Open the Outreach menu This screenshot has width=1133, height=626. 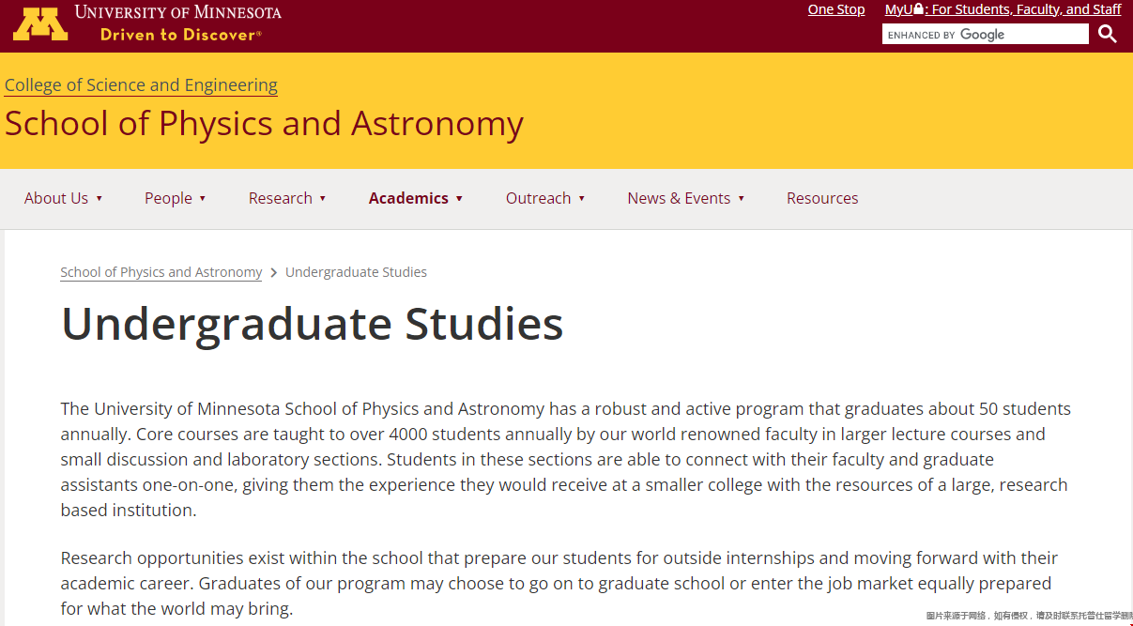pyautogui.click(x=538, y=198)
